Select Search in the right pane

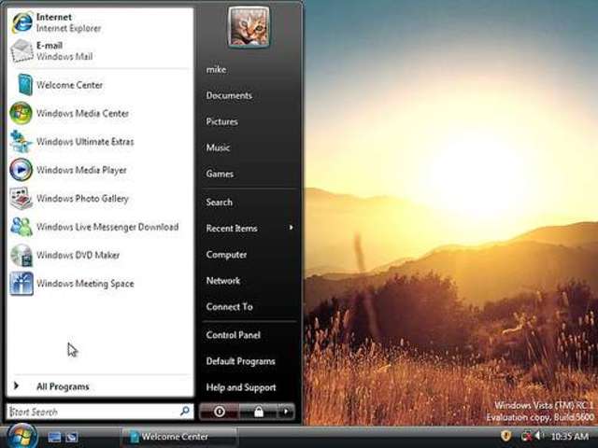[x=219, y=202]
